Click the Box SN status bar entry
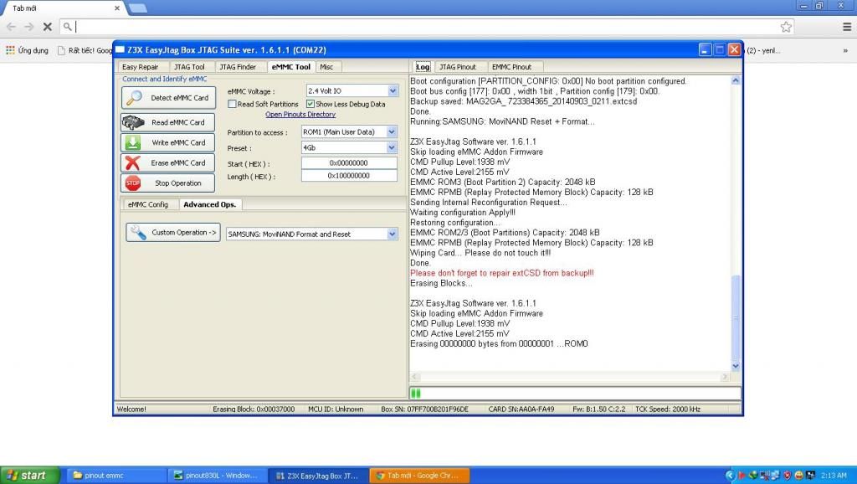857x484 pixels. pos(424,409)
